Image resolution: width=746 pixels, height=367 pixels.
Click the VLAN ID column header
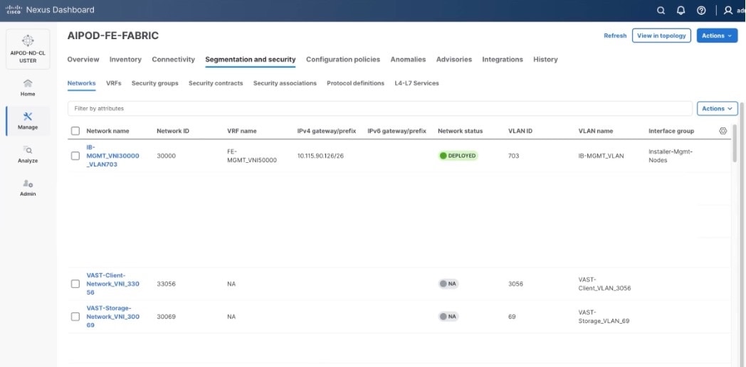coord(520,131)
